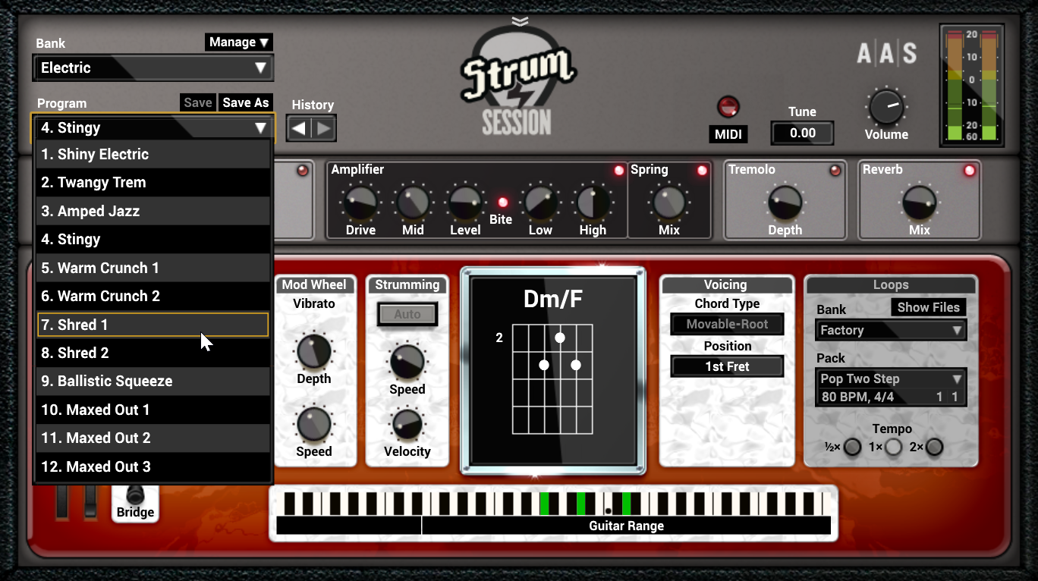Select program 6. Warm Crunch 2
1038x581 pixels.
[x=153, y=296]
